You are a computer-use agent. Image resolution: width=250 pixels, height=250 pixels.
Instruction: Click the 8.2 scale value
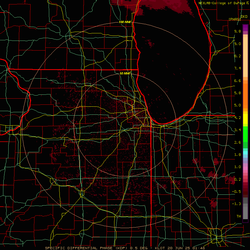237,56
